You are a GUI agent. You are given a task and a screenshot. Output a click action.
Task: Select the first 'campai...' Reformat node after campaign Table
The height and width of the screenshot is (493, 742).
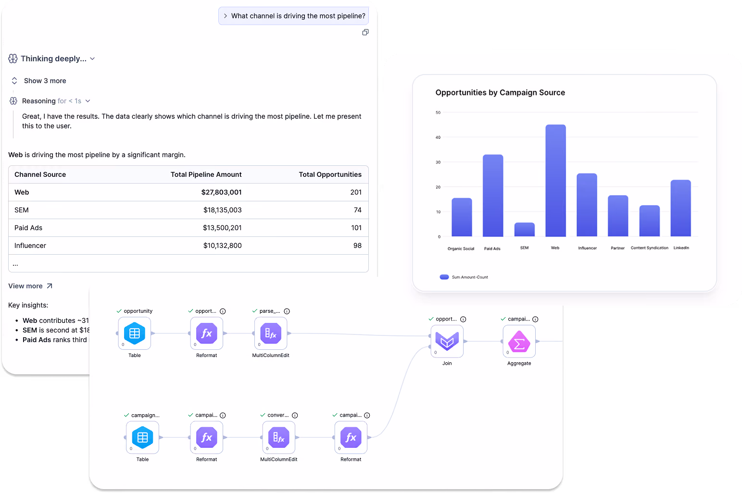[207, 437]
